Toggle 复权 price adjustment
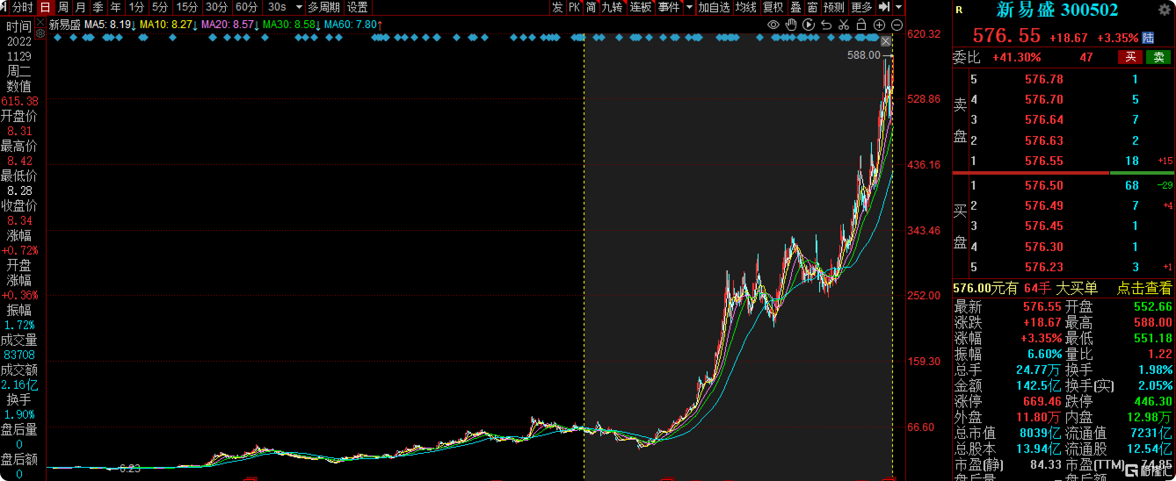Image resolution: width=1176 pixels, height=481 pixels. (773, 7)
